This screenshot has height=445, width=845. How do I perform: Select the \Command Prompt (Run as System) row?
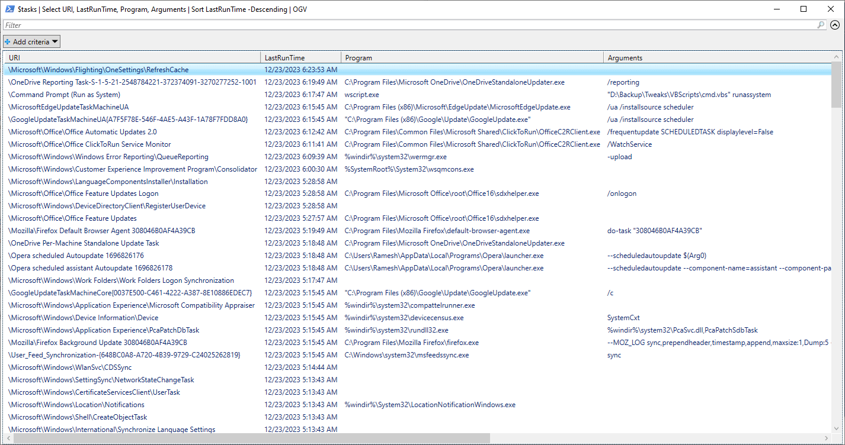click(418, 95)
